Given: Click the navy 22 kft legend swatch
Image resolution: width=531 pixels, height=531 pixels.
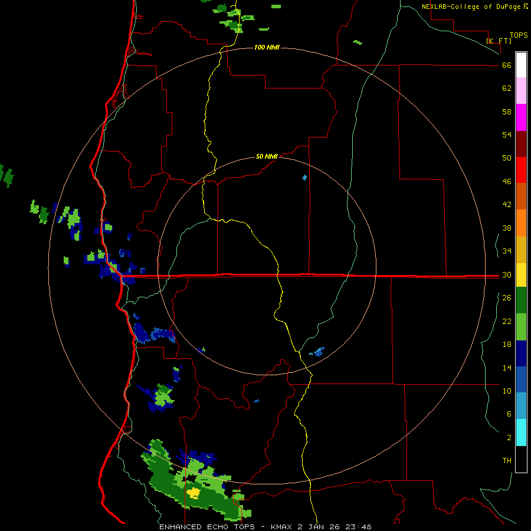Looking at the screenshot, I should (x=521, y=353).
